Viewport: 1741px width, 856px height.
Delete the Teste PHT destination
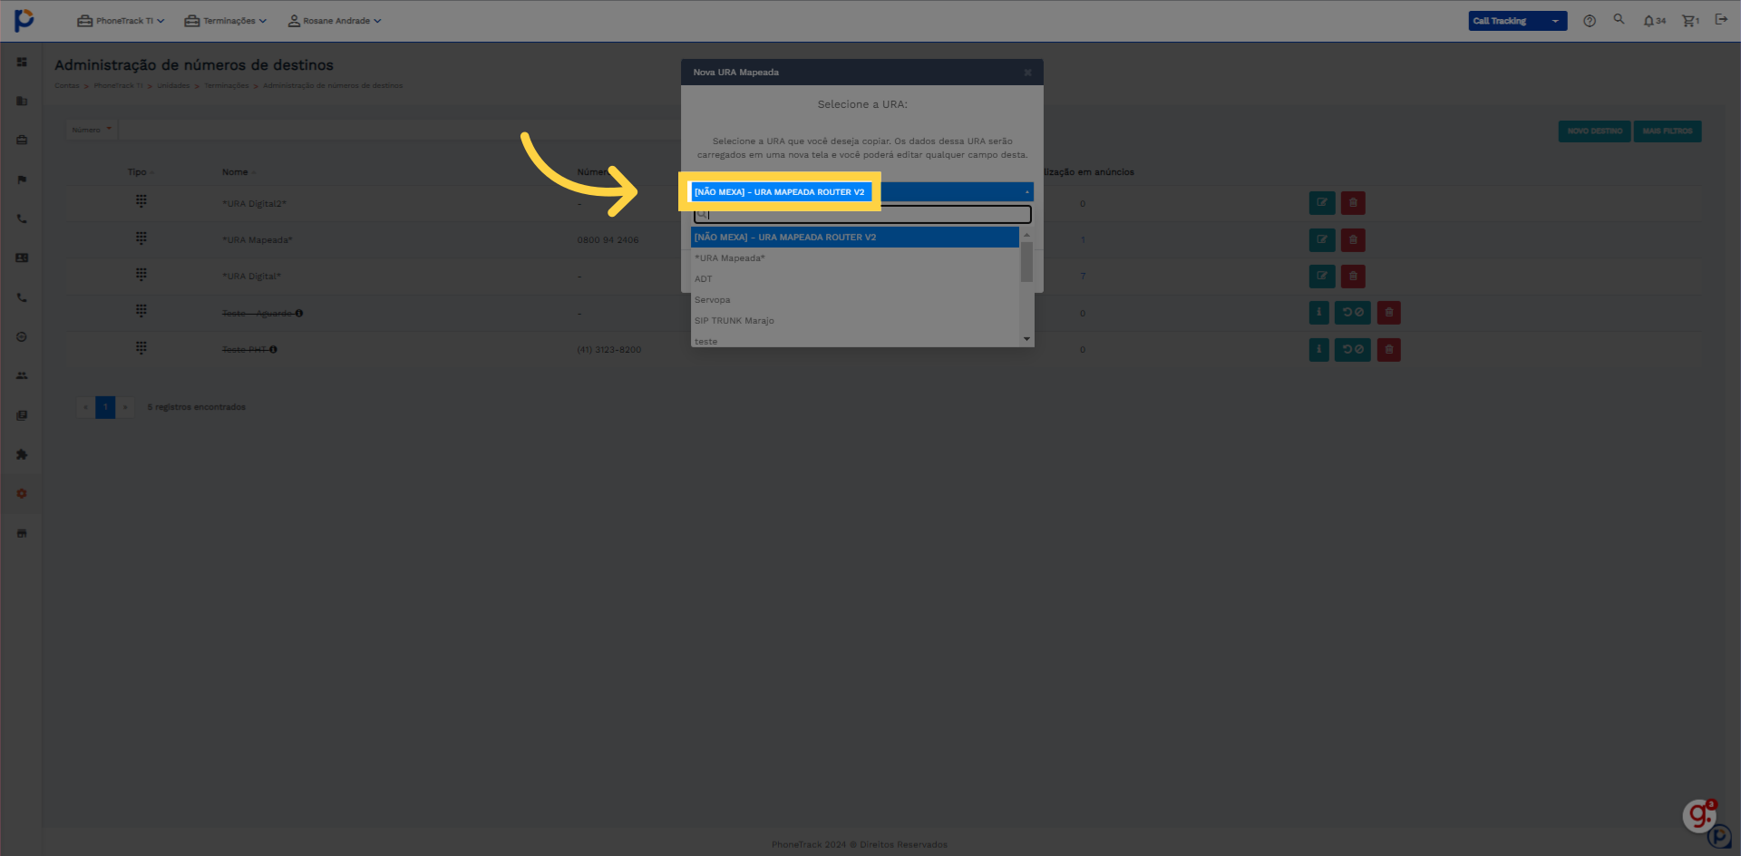coord(1388,350)
